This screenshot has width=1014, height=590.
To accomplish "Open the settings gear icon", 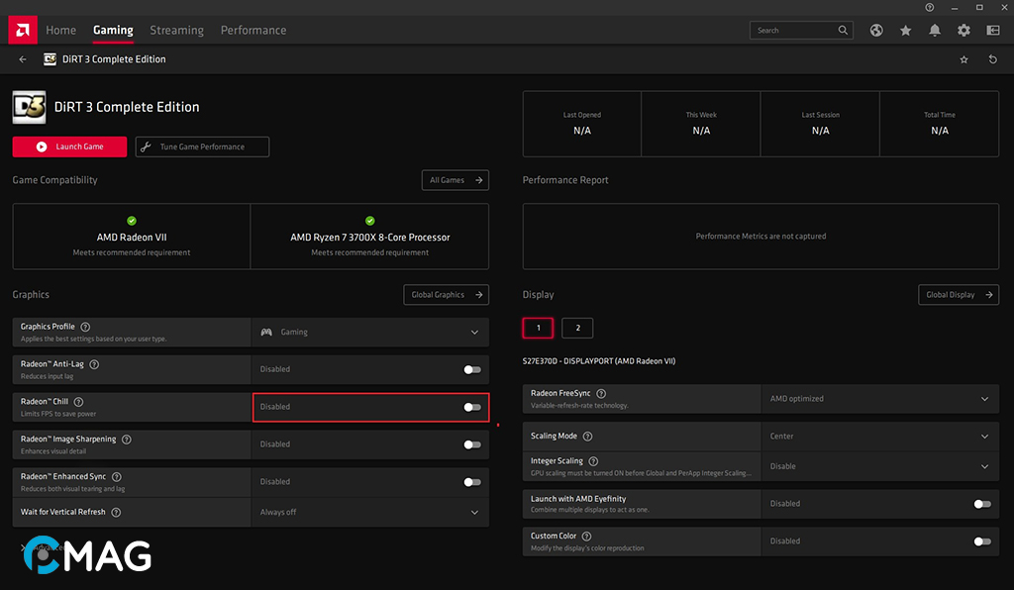I will point(963,31).
